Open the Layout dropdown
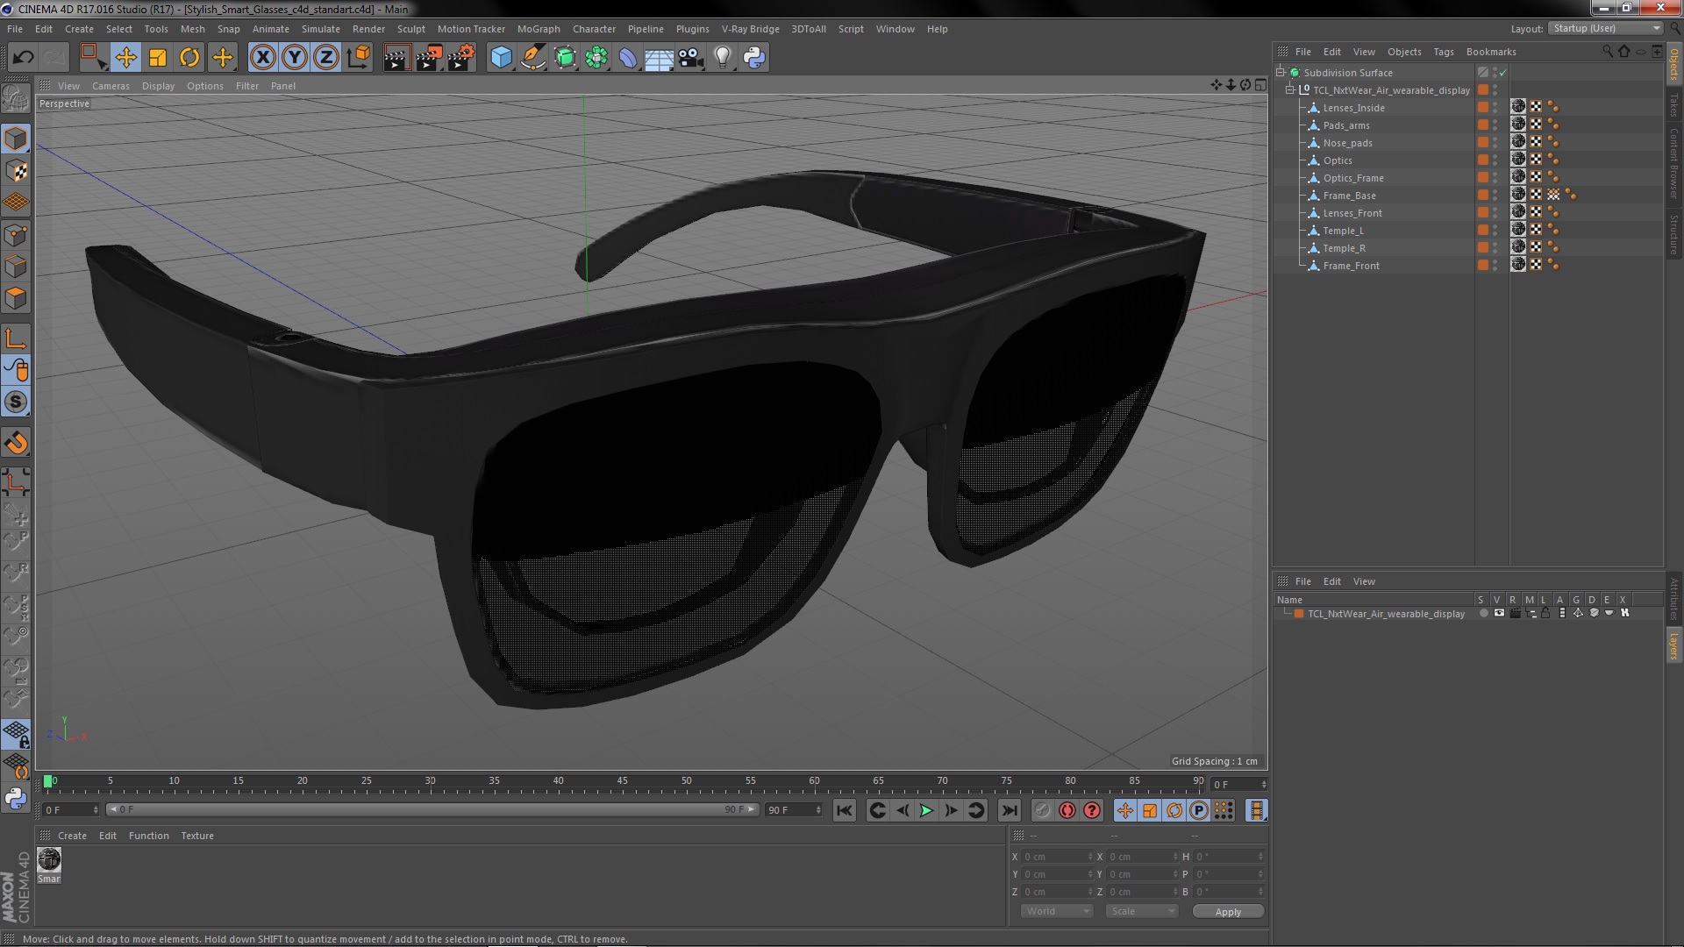The height and width of the screenshot is (947, 1684). click(x=1606, y=28)
